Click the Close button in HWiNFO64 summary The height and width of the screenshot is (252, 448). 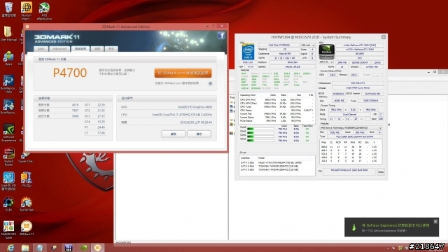click(381, 171)
